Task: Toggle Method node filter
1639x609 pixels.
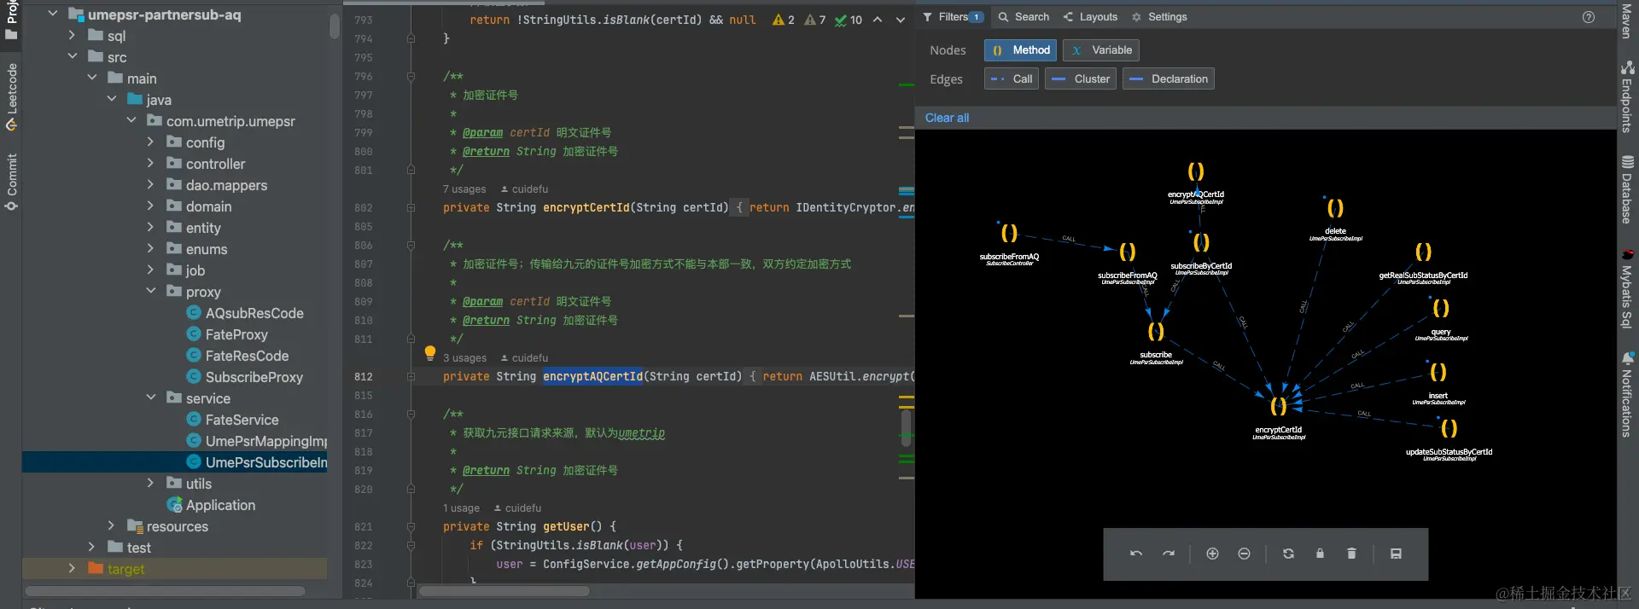Action: (x=1020, y=50)
